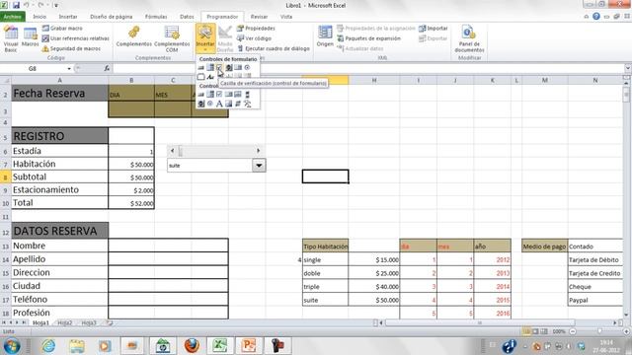Choose the ActiveX Image control icon
Screen dimensions: 632x355
click(229, 104)
